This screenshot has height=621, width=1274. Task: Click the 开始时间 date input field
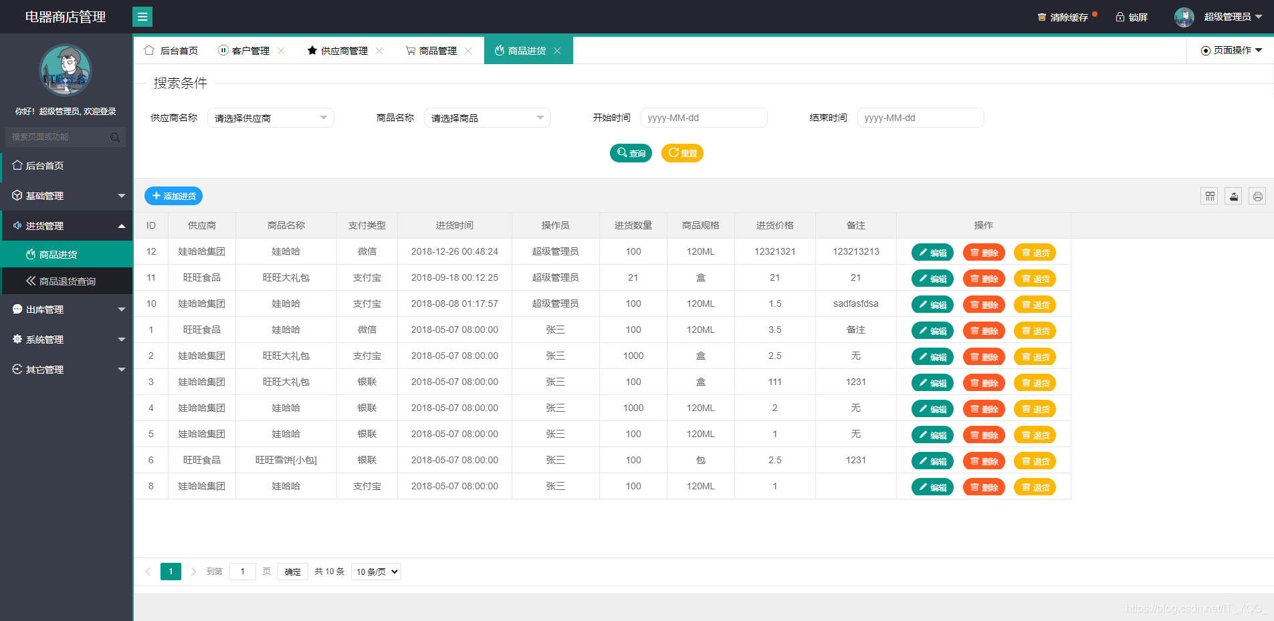tap(704, 117)
